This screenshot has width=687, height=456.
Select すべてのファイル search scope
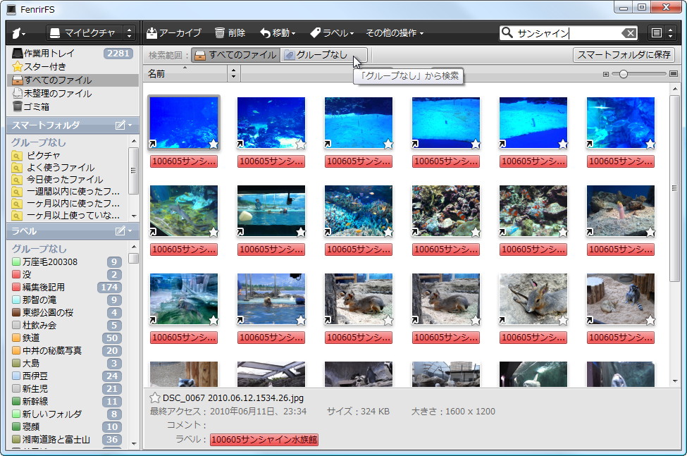point(236,55)
